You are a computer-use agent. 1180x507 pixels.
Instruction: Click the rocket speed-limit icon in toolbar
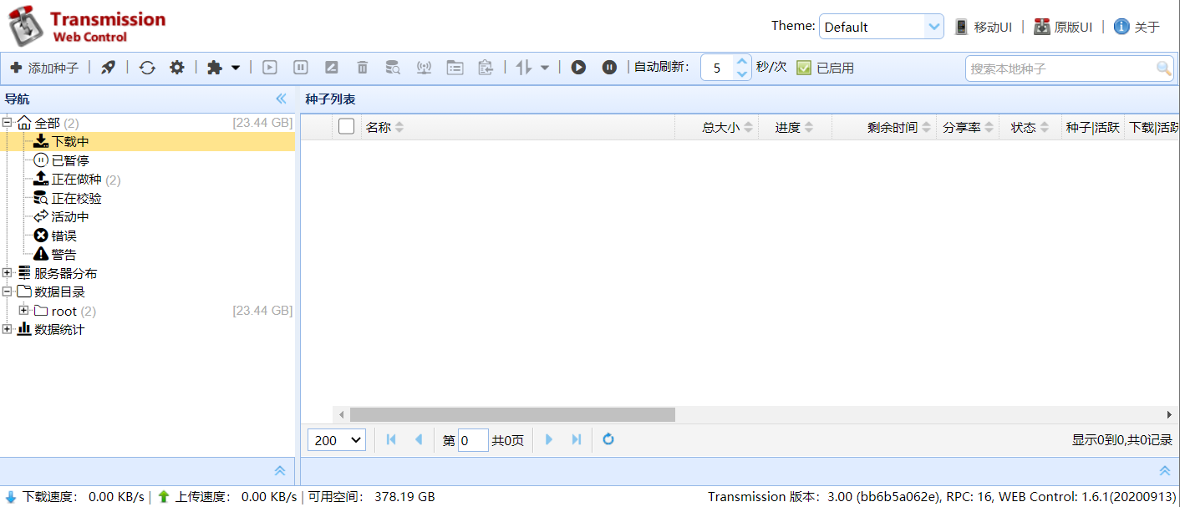coord(108,68)
